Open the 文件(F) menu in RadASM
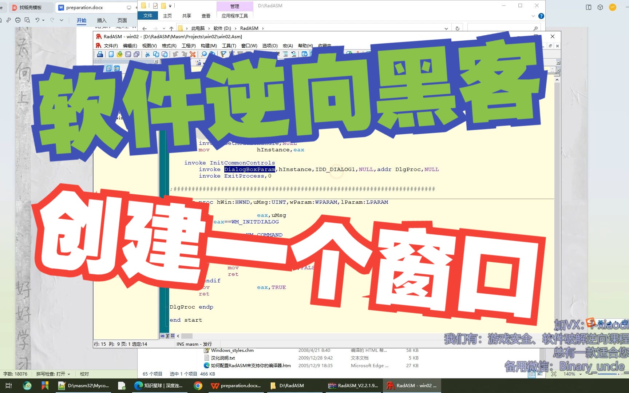Screen dimensions: 629x393 coord(111,46)
